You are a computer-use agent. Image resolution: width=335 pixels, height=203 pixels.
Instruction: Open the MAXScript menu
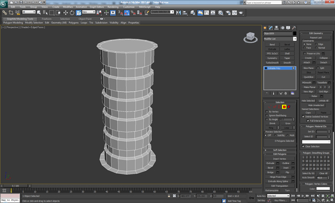pos(144,7)
